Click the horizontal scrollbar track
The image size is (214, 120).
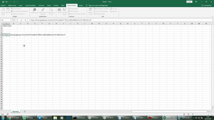(x=171, y=112)
